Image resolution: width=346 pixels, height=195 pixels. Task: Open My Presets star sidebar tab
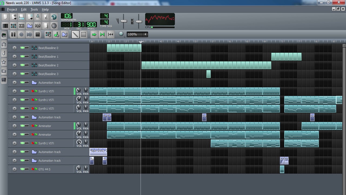(4, 62)
